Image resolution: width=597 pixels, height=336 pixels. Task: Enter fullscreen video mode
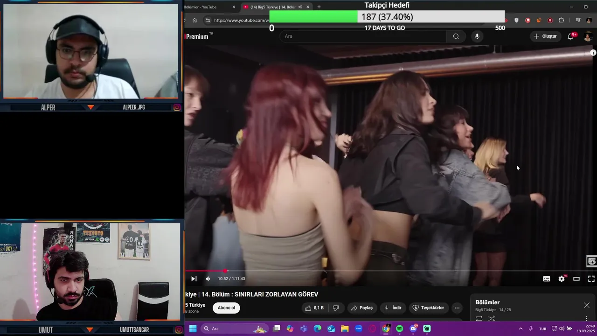pos(591,279)
